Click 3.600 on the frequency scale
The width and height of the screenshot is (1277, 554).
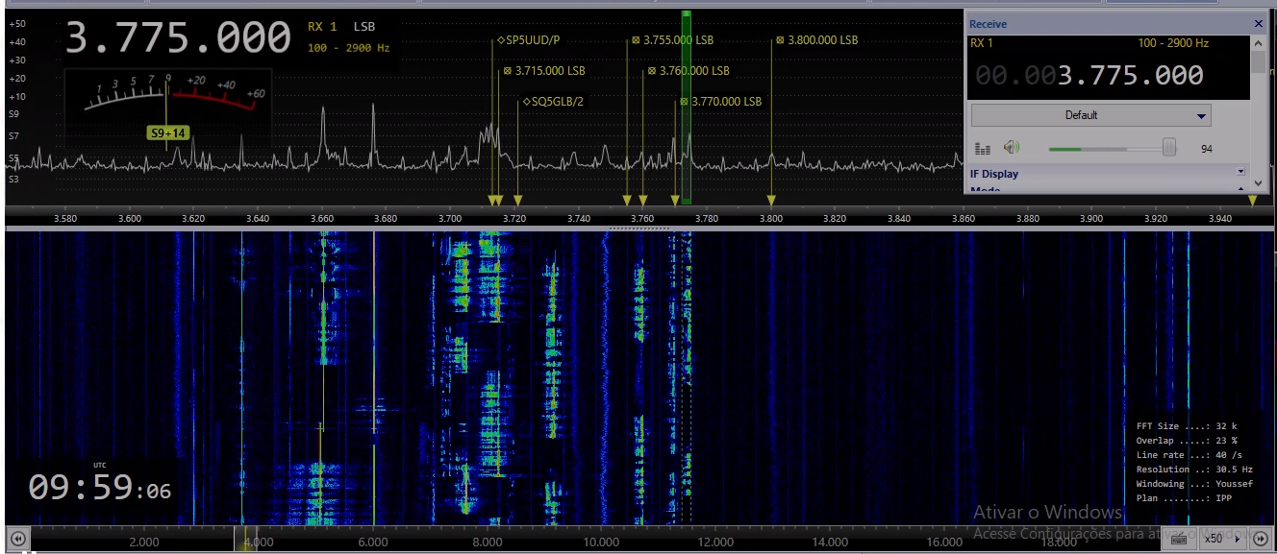(130, 219)
